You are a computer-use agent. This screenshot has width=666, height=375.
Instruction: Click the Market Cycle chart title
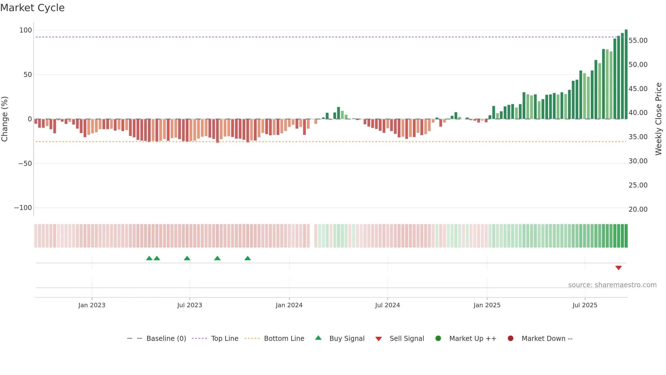32,8
